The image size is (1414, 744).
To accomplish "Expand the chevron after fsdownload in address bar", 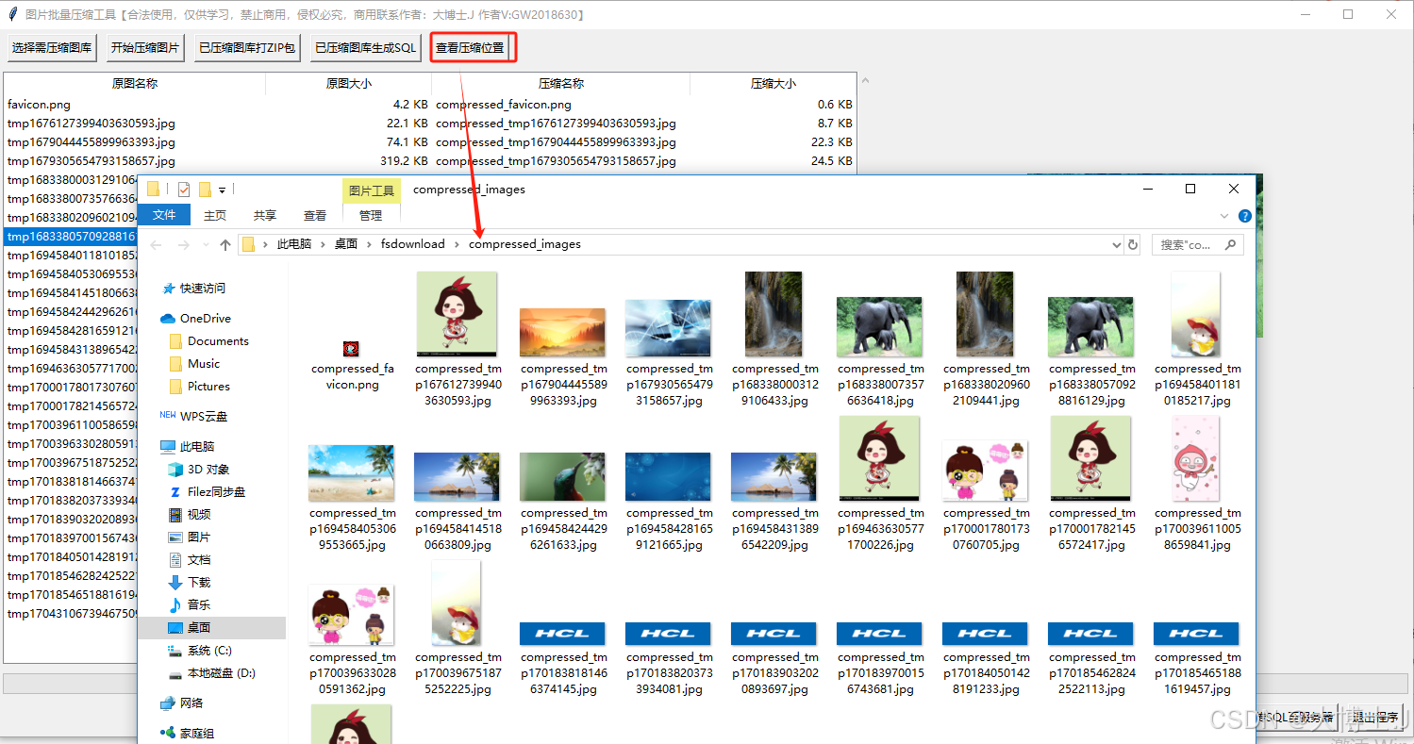I will [457, 244].
